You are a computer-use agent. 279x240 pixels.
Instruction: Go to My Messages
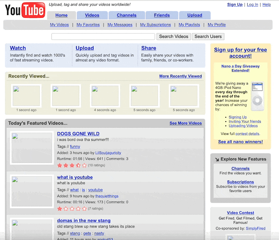click(x=120, y=25)
